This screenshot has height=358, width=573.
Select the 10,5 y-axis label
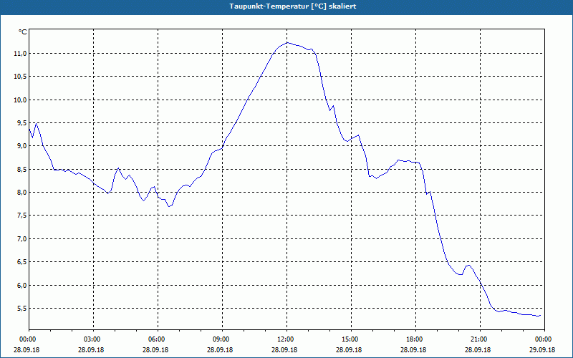20,77
